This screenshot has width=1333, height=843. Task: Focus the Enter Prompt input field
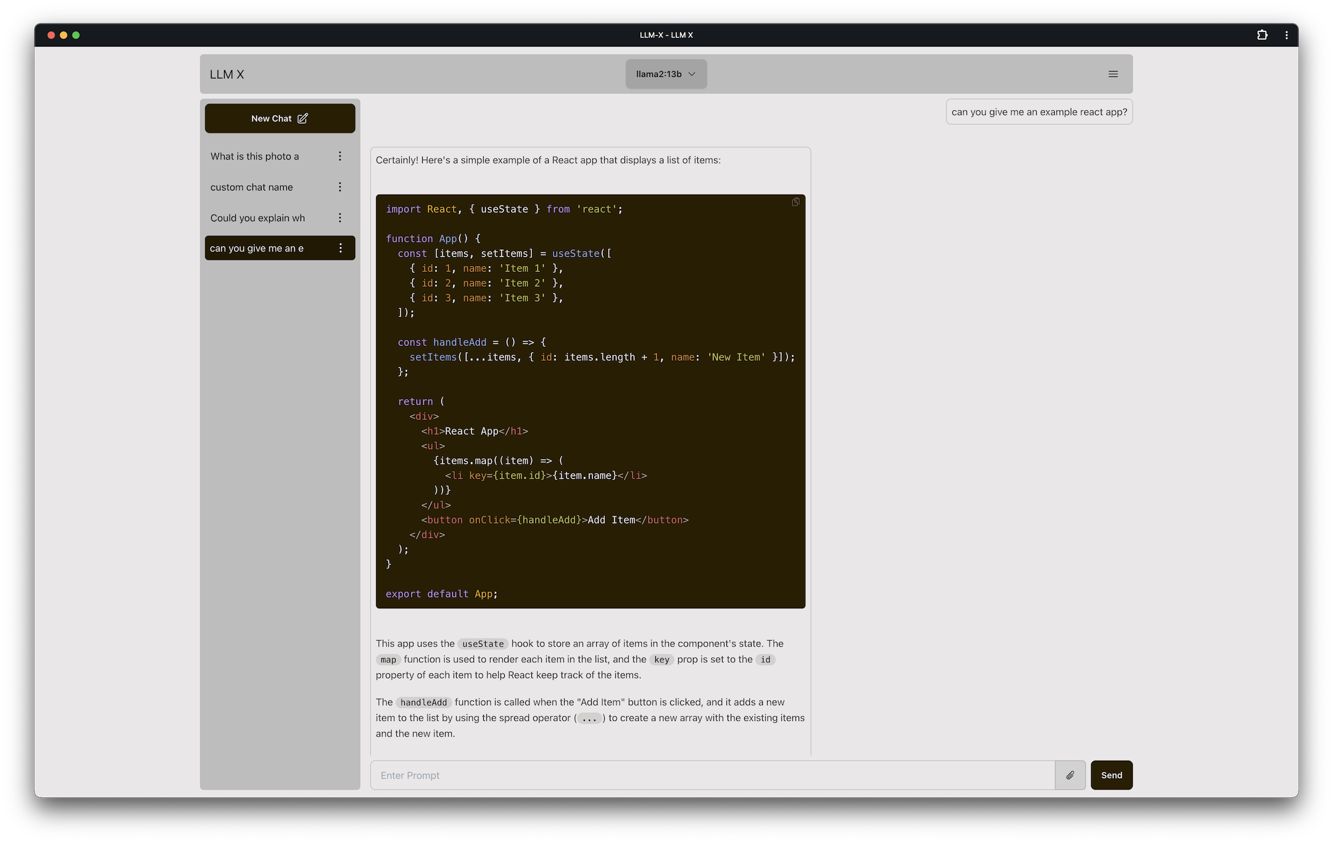point(712,775)
